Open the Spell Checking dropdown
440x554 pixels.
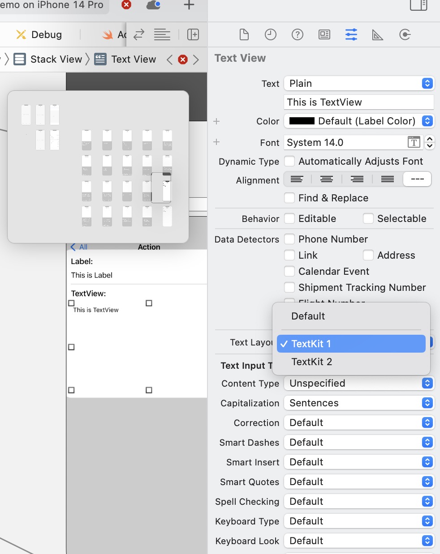pyautogui.click(x=359, y=501)
